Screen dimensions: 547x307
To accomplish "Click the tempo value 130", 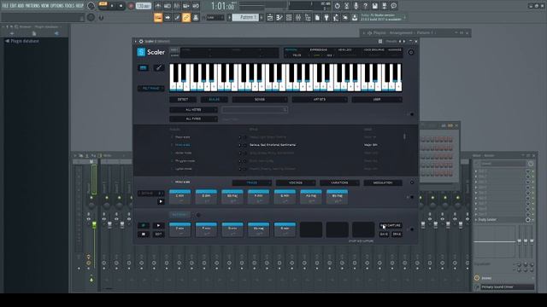I will click(143, 6).
